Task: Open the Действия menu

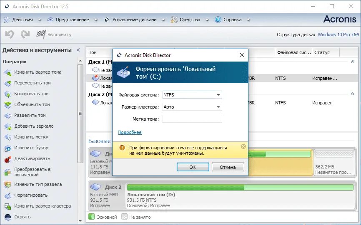Action: [x=23, y=20]
